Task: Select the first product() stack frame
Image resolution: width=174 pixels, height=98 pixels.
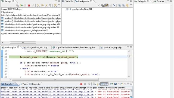Action: coord(31,18)
